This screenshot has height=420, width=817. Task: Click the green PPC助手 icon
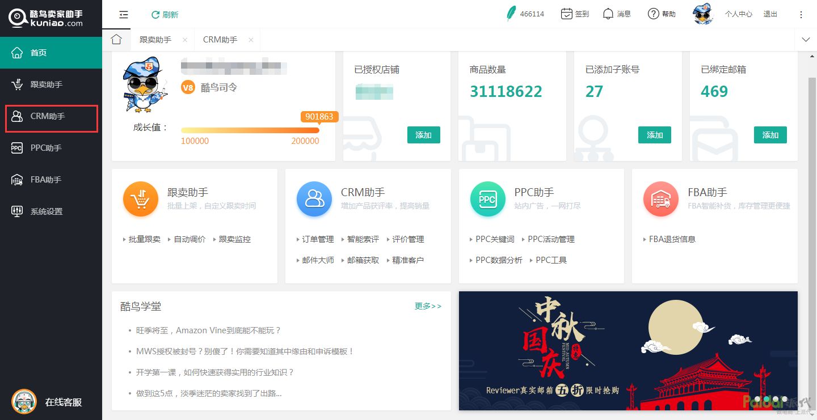(488, 199)
